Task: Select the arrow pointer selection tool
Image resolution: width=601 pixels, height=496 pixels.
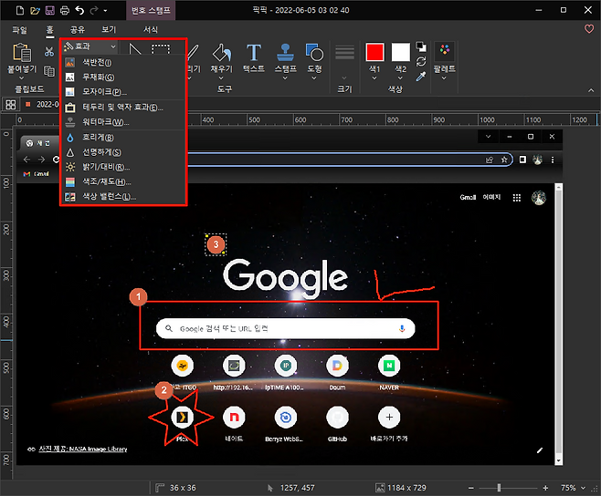Action: 134,49
